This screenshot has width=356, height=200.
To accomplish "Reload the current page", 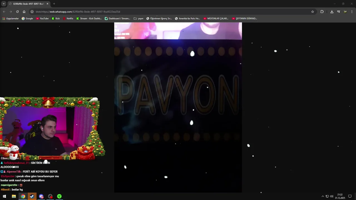I will (17, 12).
